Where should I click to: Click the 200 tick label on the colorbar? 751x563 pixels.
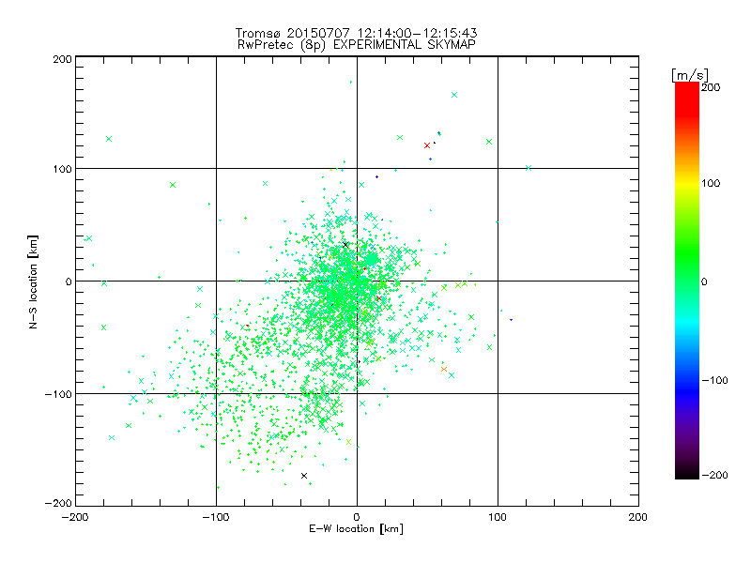tap(711, 87)
